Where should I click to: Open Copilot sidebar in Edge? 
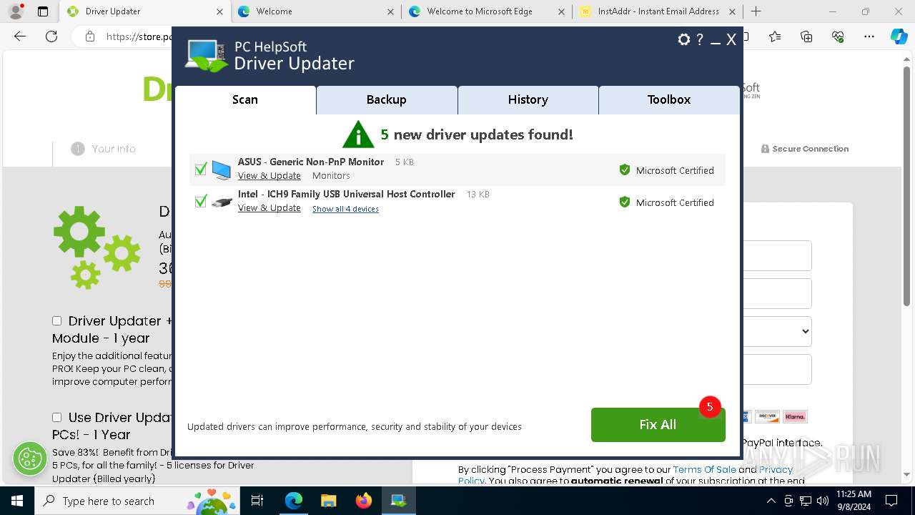(x=899, y=37)
